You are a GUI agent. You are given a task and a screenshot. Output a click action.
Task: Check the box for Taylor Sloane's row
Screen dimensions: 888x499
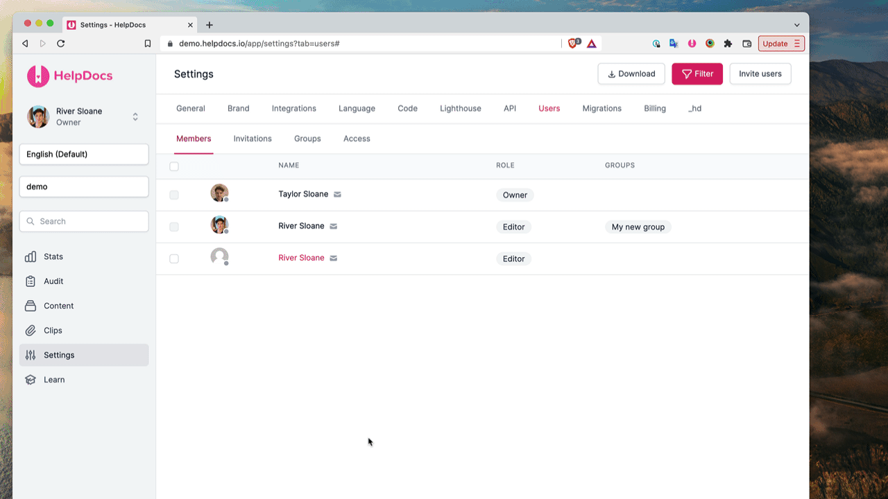[x=174, y=195]
